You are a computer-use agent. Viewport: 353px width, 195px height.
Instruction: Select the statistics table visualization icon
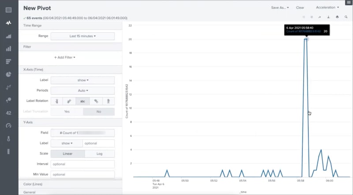(x=8, y=10)
